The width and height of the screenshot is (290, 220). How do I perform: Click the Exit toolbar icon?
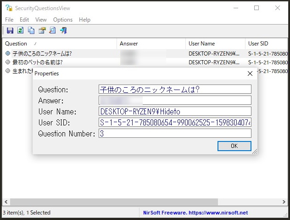pos(63,30)
